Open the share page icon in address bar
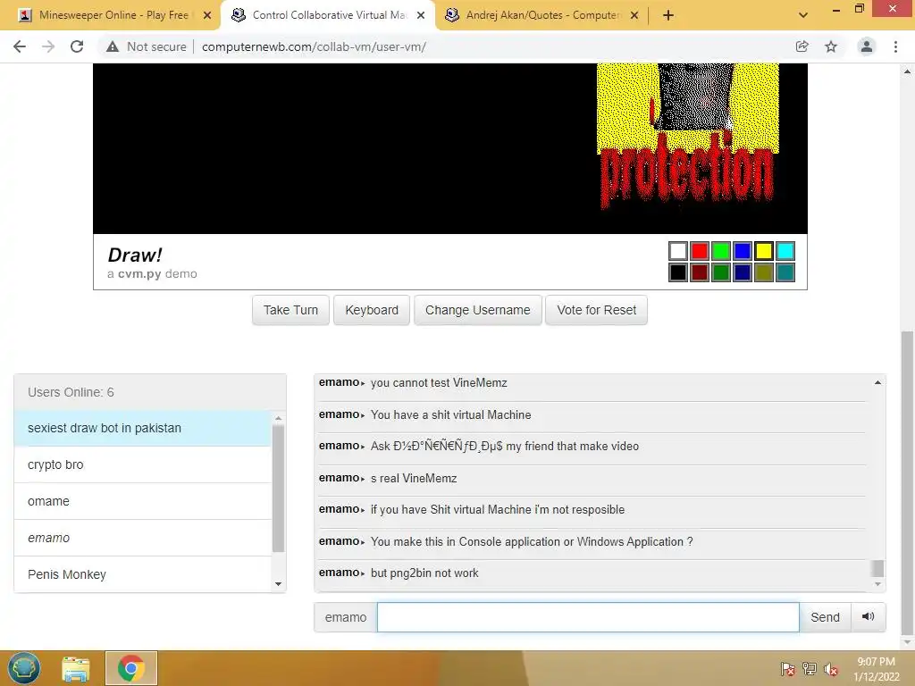 (802, 46)
